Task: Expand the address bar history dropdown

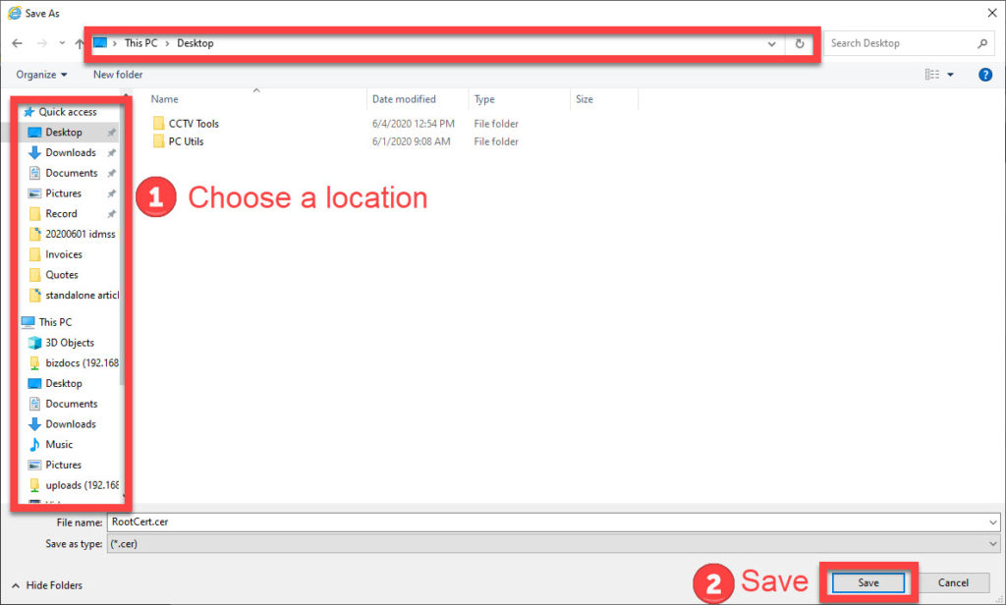Action: [772, 43]
